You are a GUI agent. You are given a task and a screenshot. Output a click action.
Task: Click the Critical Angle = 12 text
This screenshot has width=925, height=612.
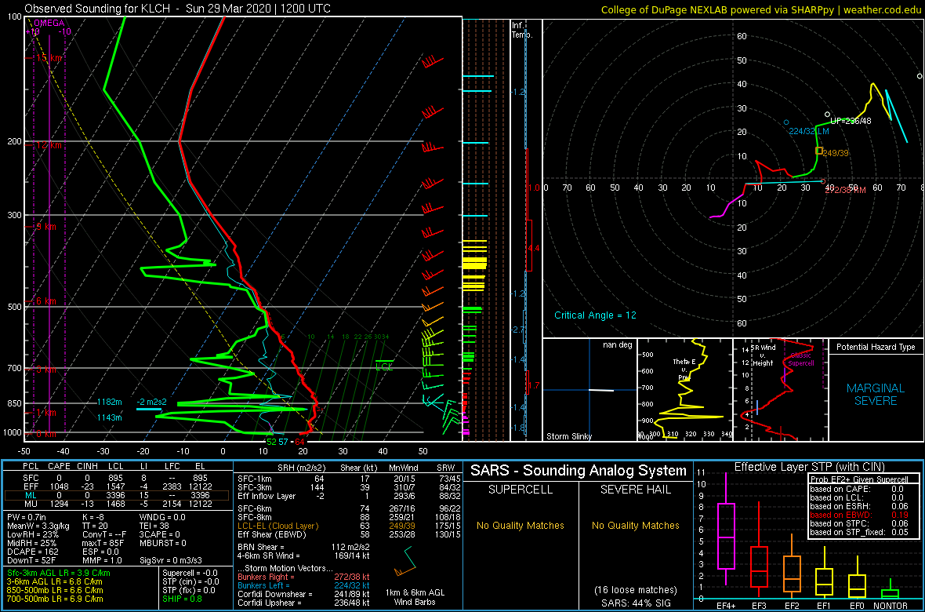(x=595, y=315)
